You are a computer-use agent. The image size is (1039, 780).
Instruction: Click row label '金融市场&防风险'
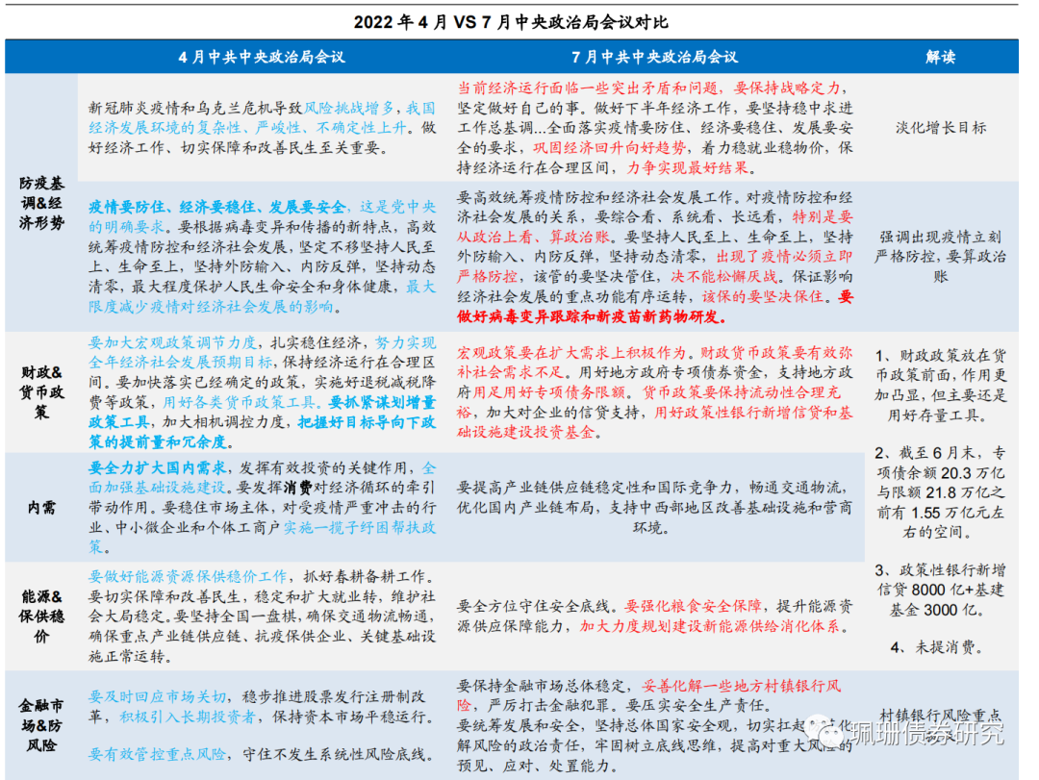(41, 725)
